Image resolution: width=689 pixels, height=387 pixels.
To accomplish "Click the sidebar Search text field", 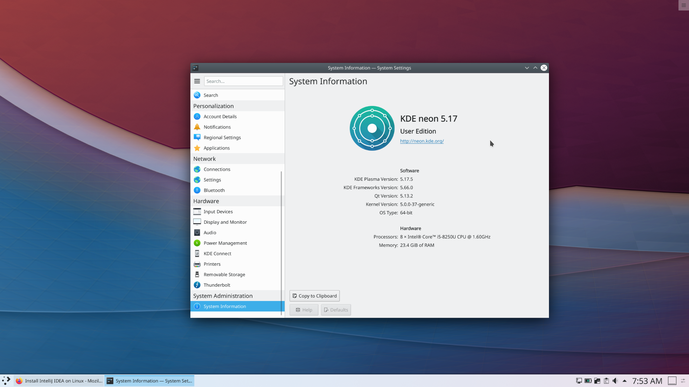I will click(243, 81).
